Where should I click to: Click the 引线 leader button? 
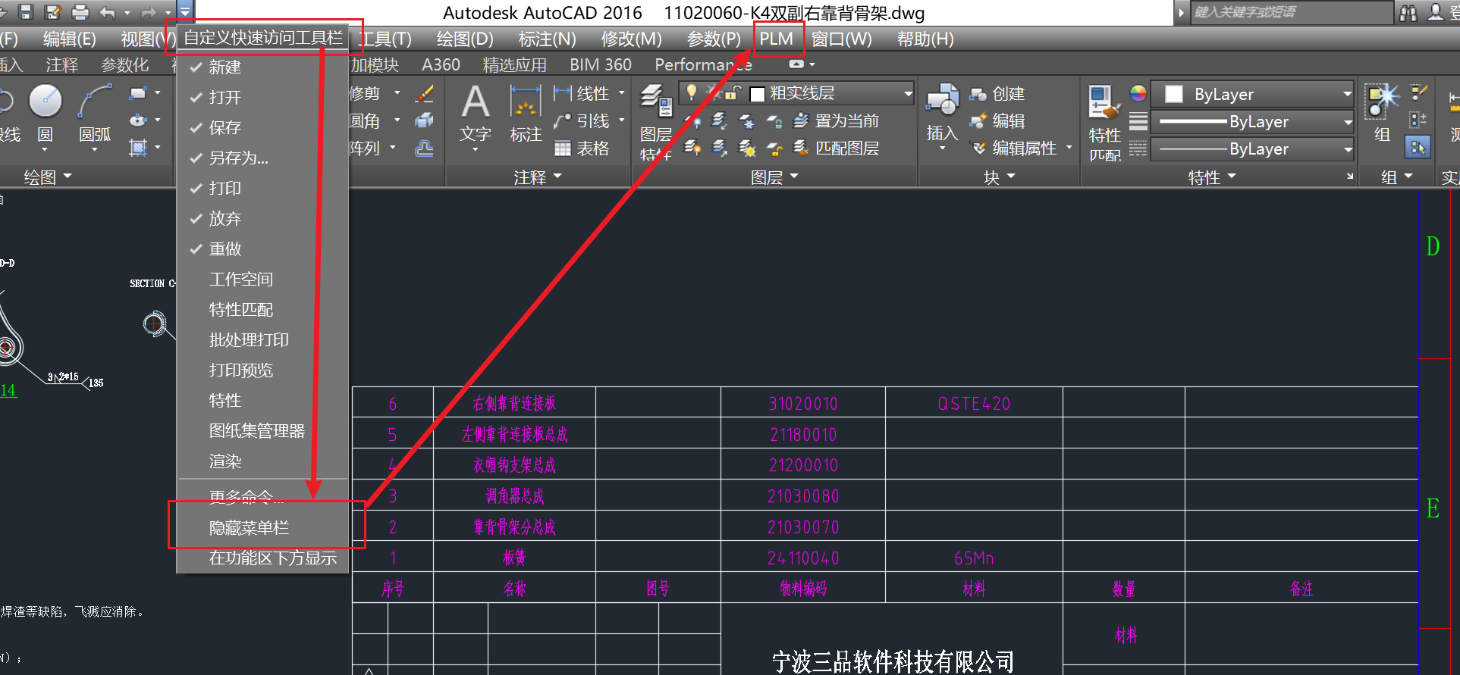click(x=582, y=120)
